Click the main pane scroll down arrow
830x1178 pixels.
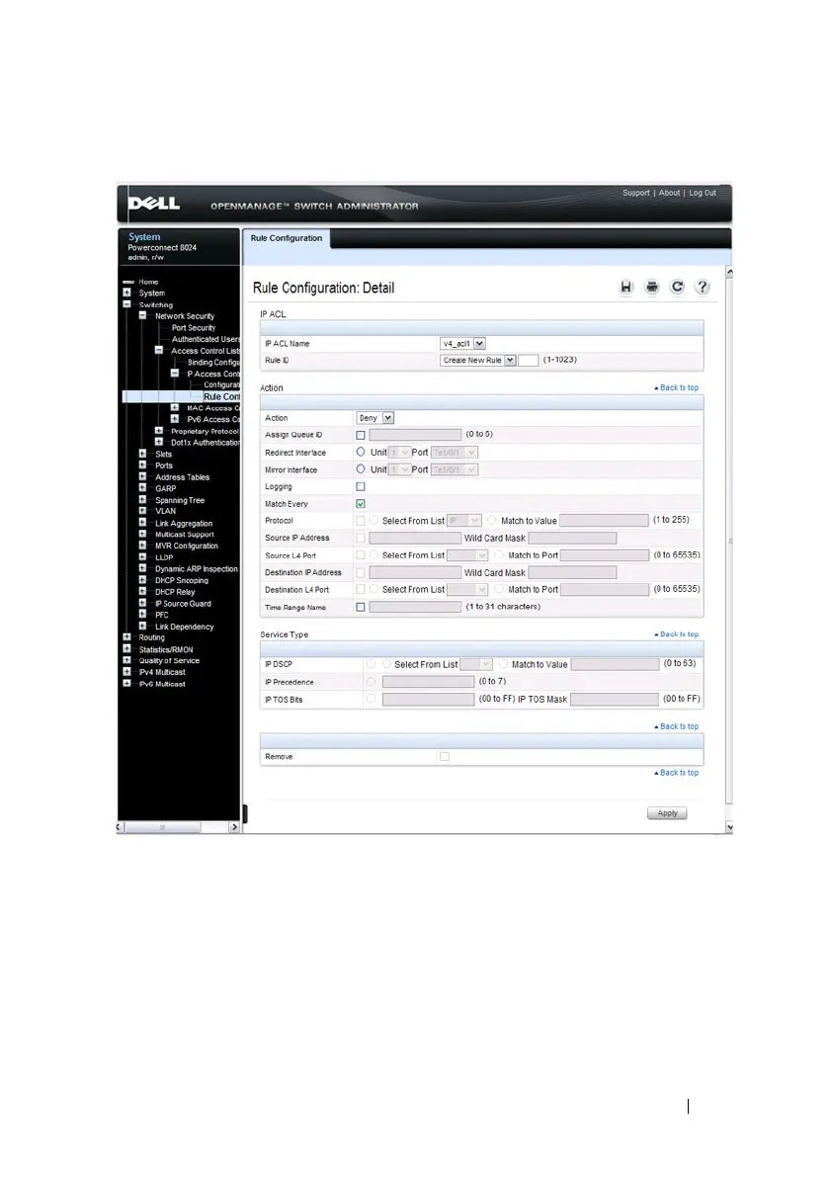728,826
